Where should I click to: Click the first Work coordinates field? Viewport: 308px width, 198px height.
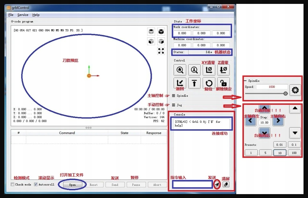182,33
